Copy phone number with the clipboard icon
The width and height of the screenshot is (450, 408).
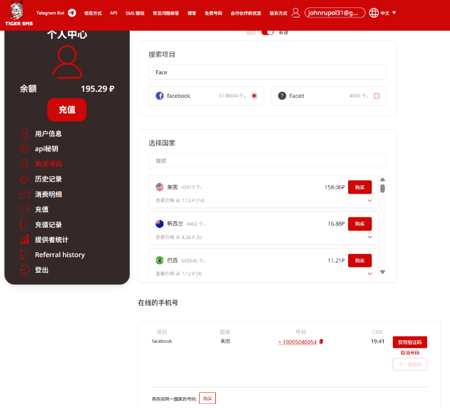(321, 342)
